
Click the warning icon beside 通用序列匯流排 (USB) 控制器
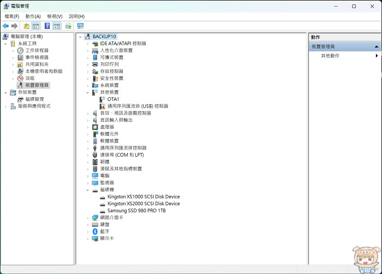[x=103, y=106]
